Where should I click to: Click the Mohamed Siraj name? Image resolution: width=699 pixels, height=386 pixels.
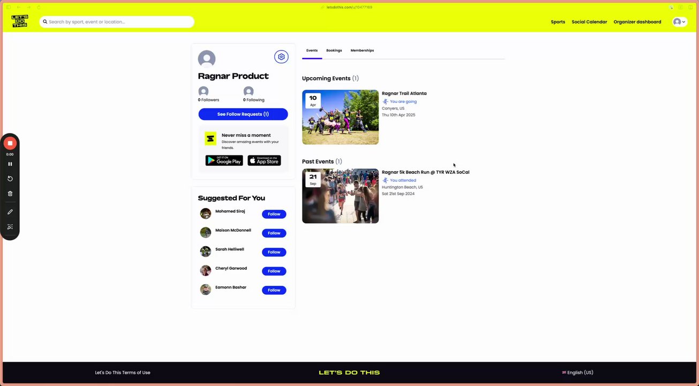[x=230, y=211]
